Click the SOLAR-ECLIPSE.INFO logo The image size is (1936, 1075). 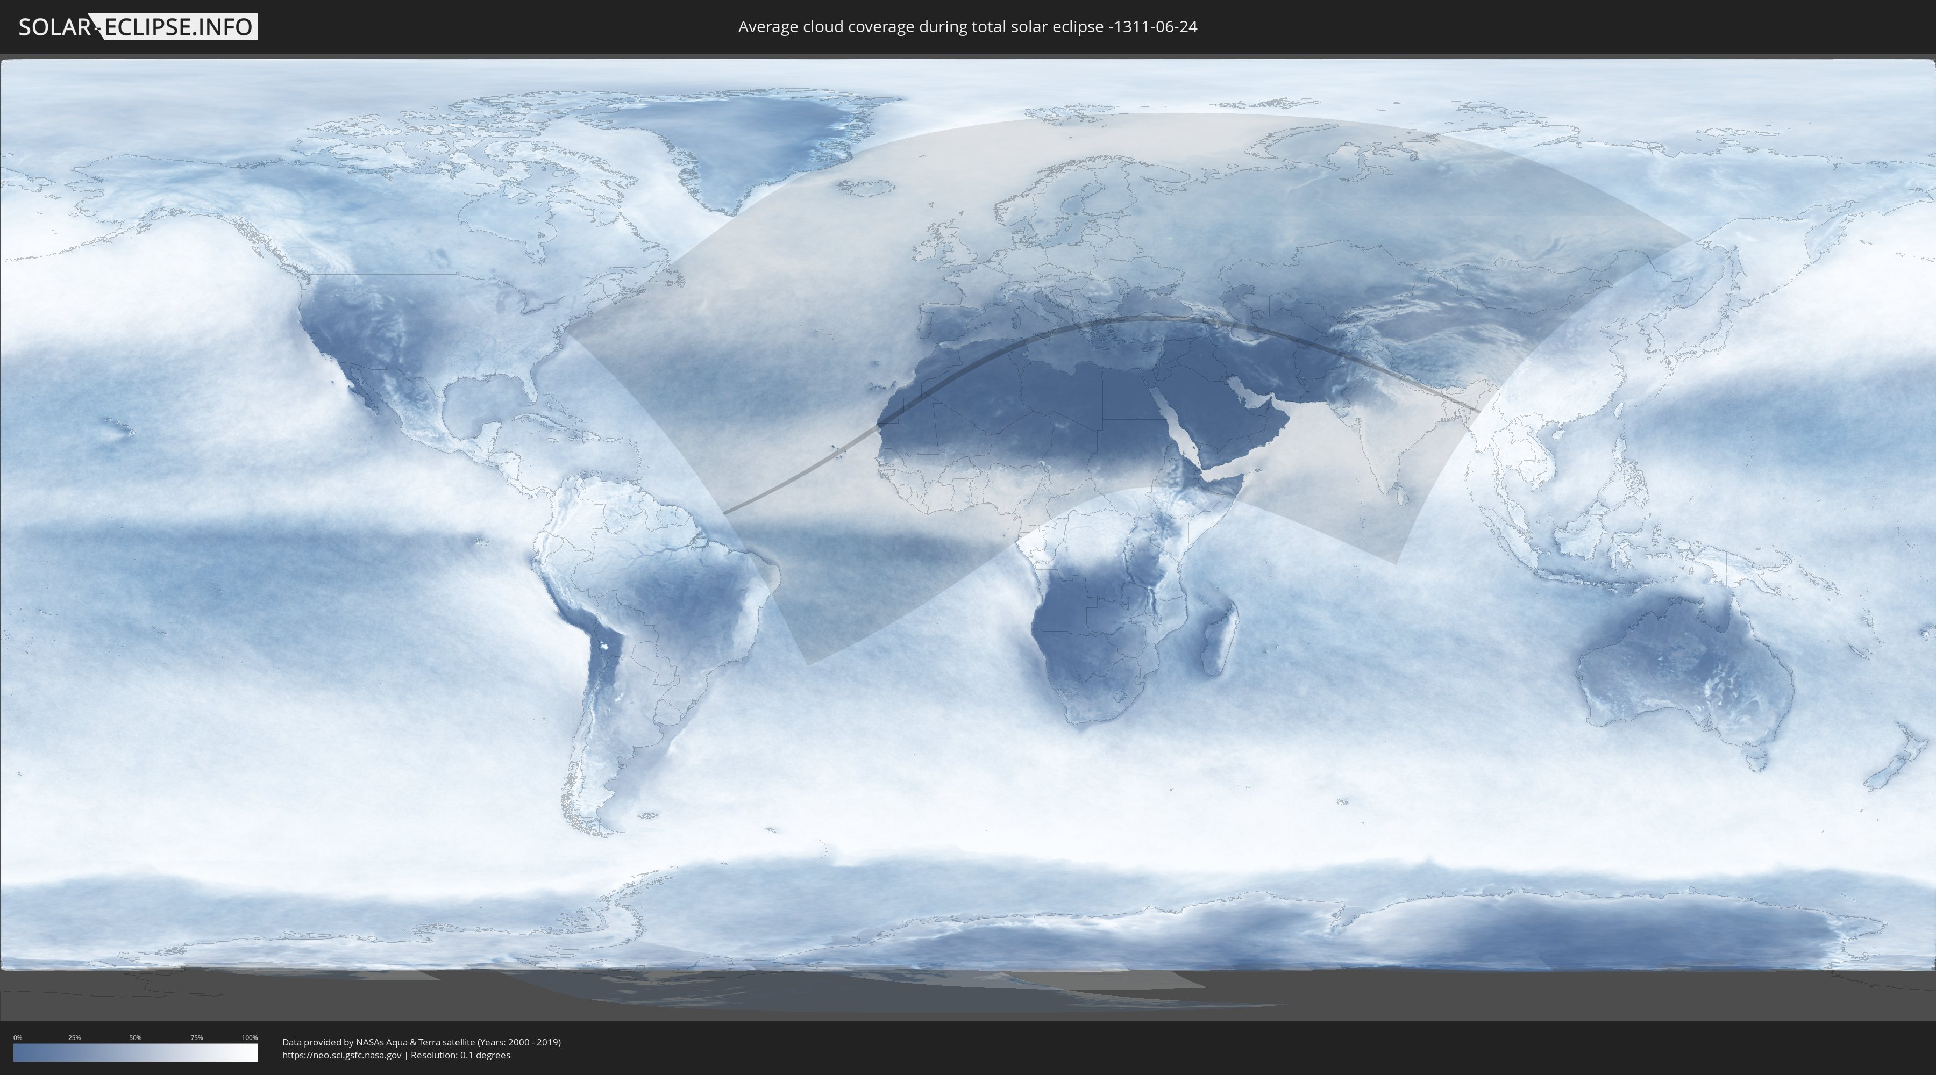(137, 27)
